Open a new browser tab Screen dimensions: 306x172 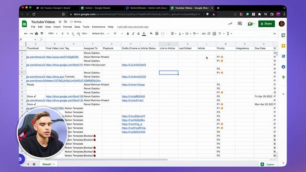218,8
